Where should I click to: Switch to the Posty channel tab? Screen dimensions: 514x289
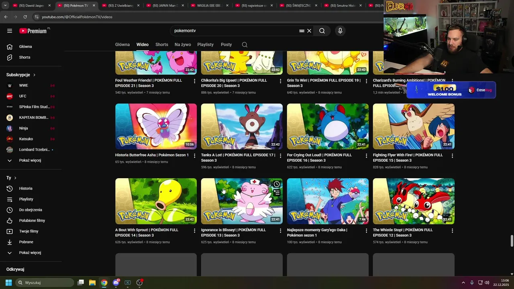click(x=226, y=45)
